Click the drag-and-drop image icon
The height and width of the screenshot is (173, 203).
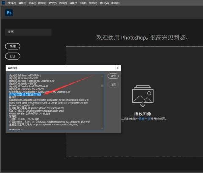point(143,96)
